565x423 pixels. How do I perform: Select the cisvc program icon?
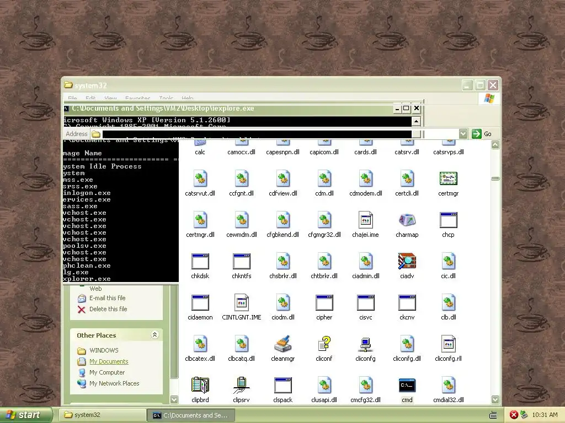(365, 303)
